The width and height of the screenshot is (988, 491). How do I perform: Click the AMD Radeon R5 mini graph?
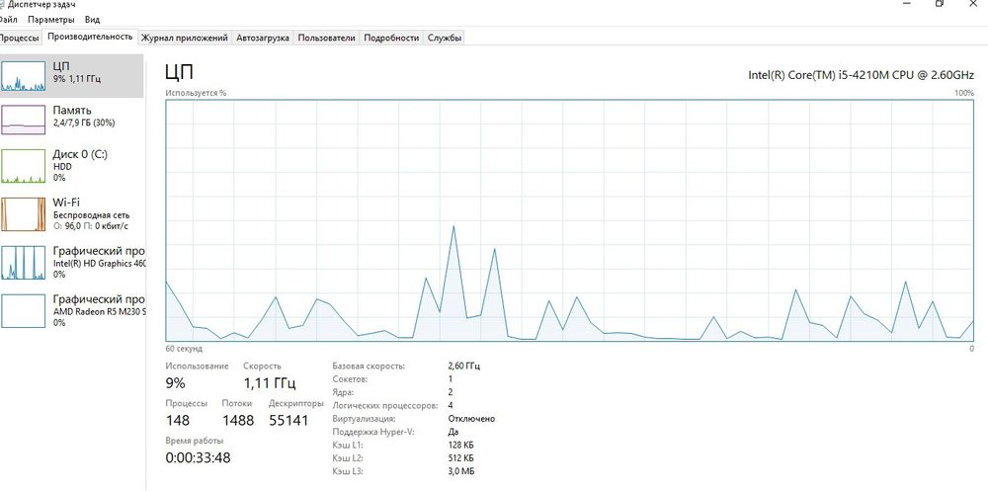(24, 311)
